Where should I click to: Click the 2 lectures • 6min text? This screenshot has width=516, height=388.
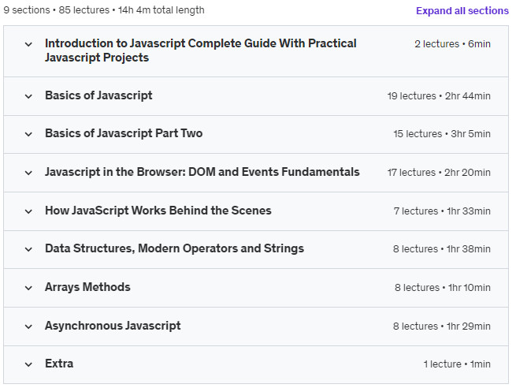[452, 44]
